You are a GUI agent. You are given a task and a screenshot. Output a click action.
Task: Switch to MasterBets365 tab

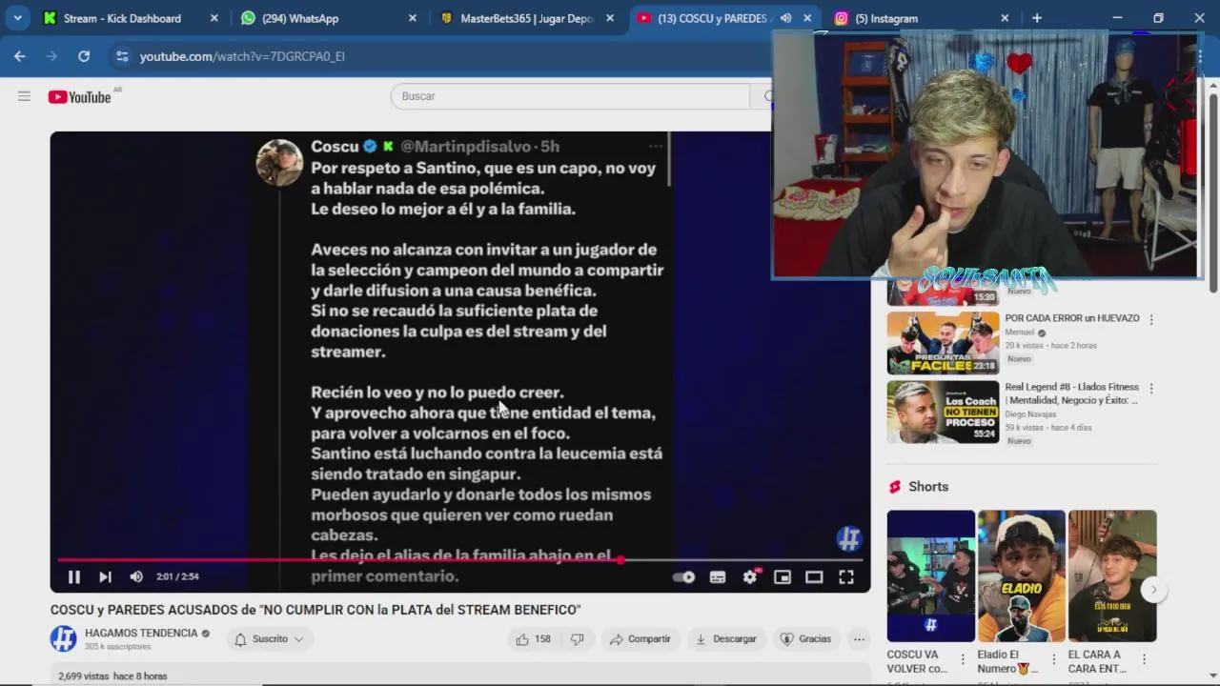point(525,18)
